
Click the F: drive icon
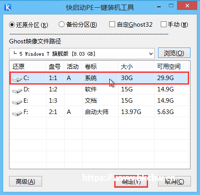coord(17,113)
